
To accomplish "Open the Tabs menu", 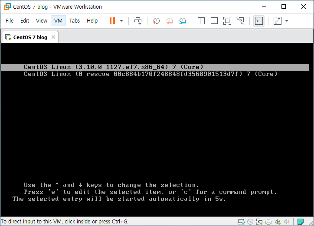I will (x=75, y=21).
